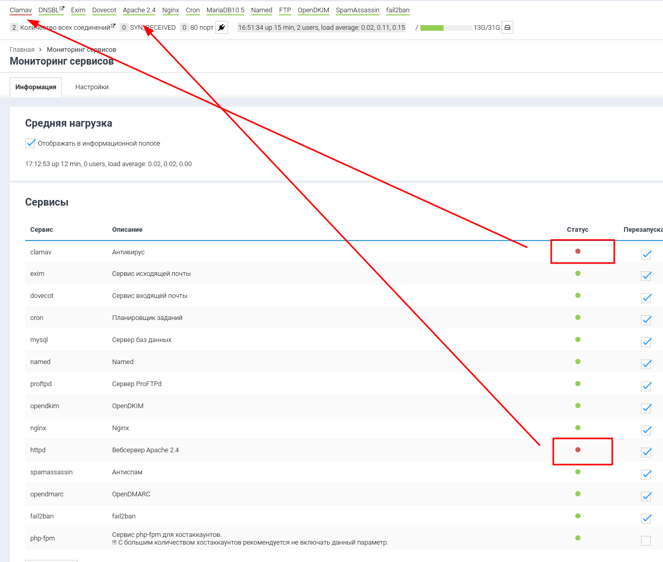Click the disk usage progress bar
This screenshot has width=663, height=562.
click(x=445, y=28)
